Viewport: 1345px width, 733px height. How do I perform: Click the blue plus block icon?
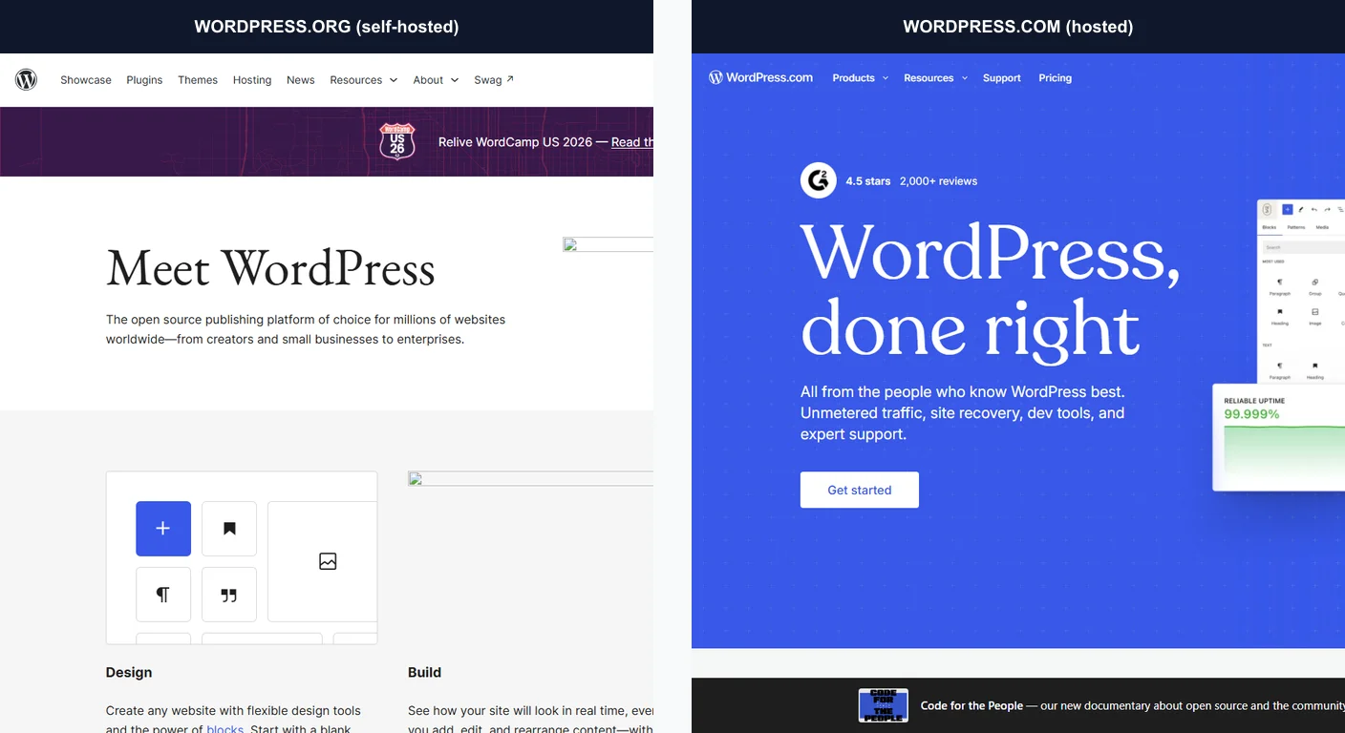pyautogui.click(x=163, y=529)
